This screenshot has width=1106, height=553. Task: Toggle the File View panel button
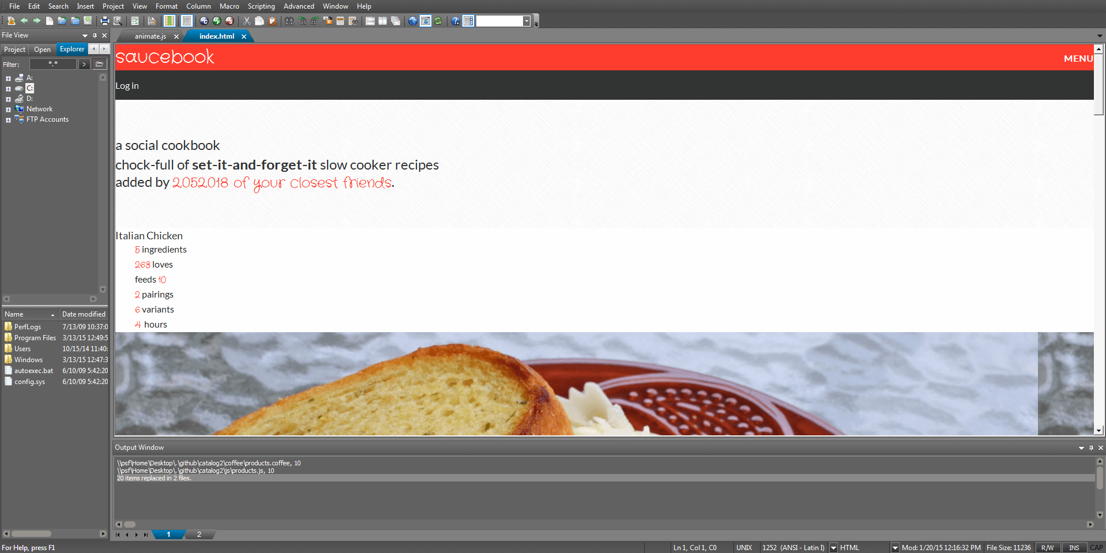pyautogui.click(x=468, y=21)
